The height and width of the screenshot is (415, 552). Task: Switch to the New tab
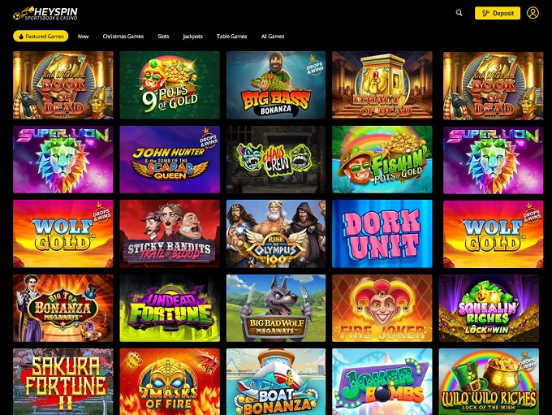83,37
